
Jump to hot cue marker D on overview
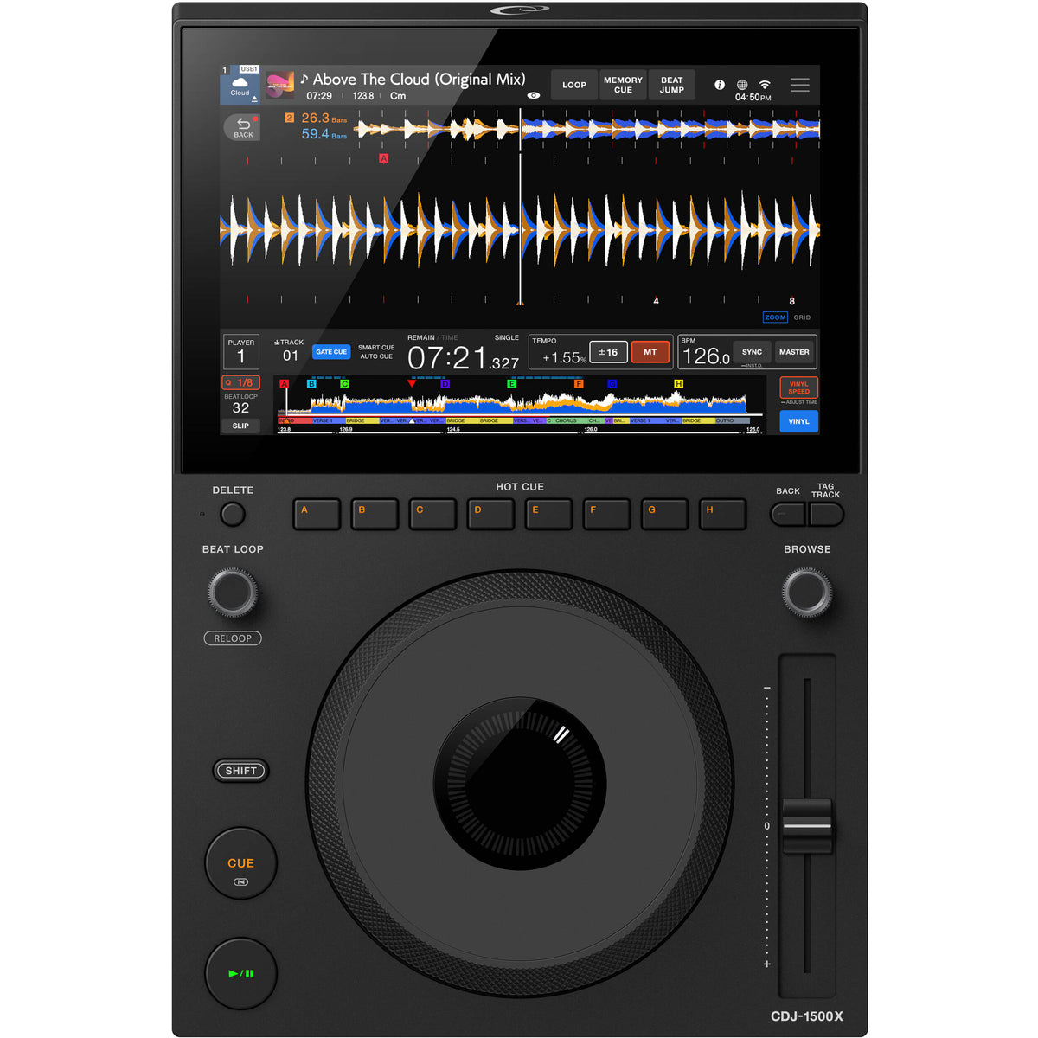pos(445,383)
